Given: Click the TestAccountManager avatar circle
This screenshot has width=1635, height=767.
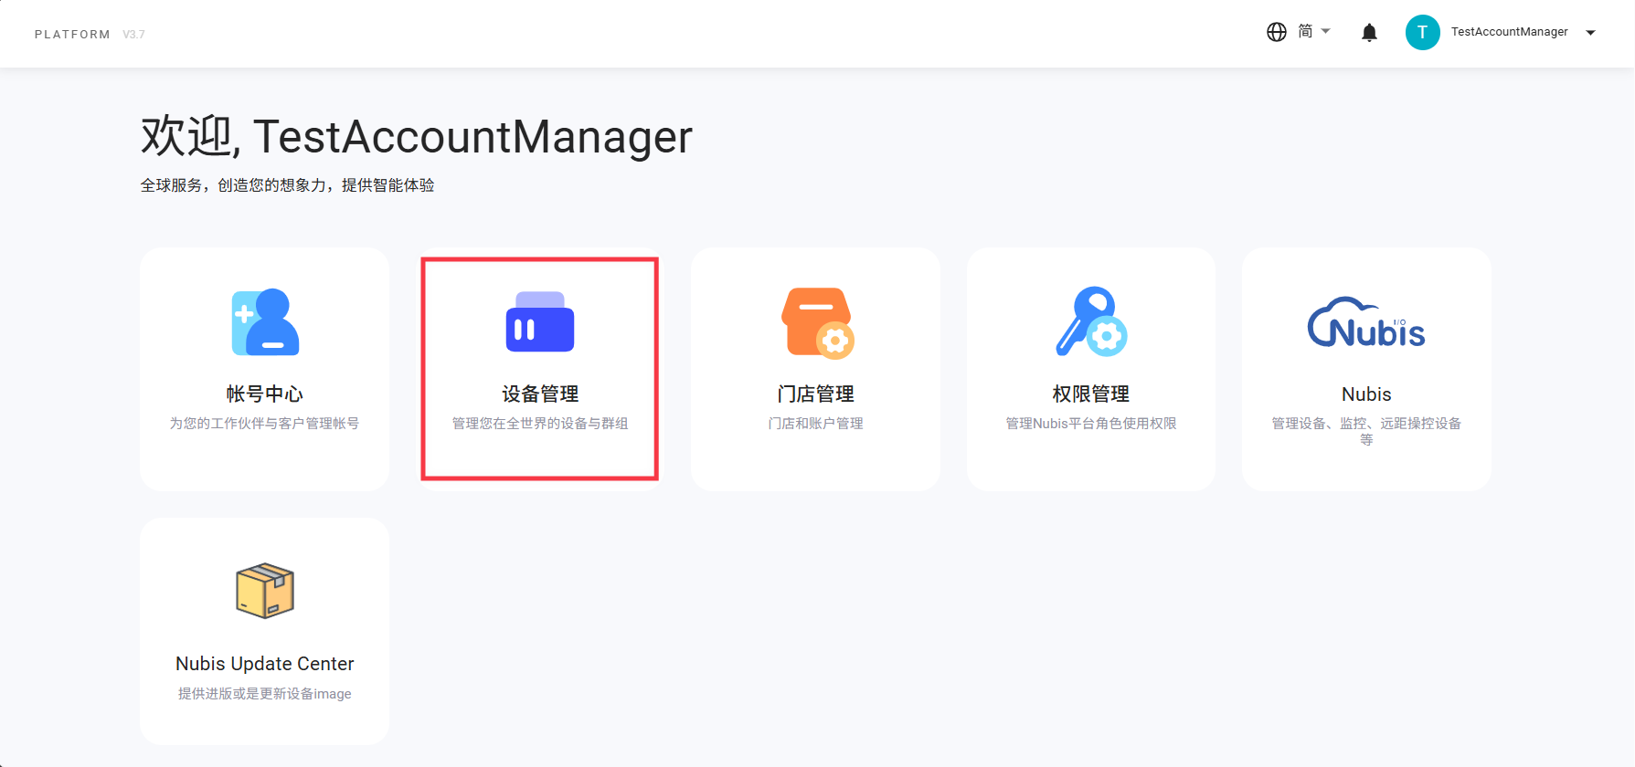Looking at the screenshot, I should [1422, 32].
